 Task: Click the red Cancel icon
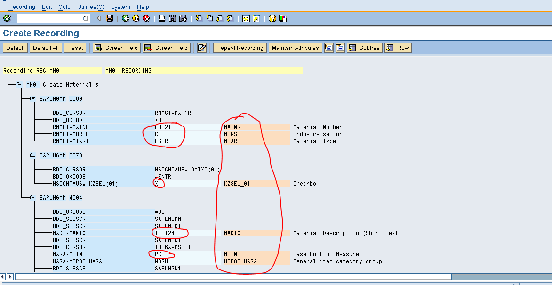145,19
